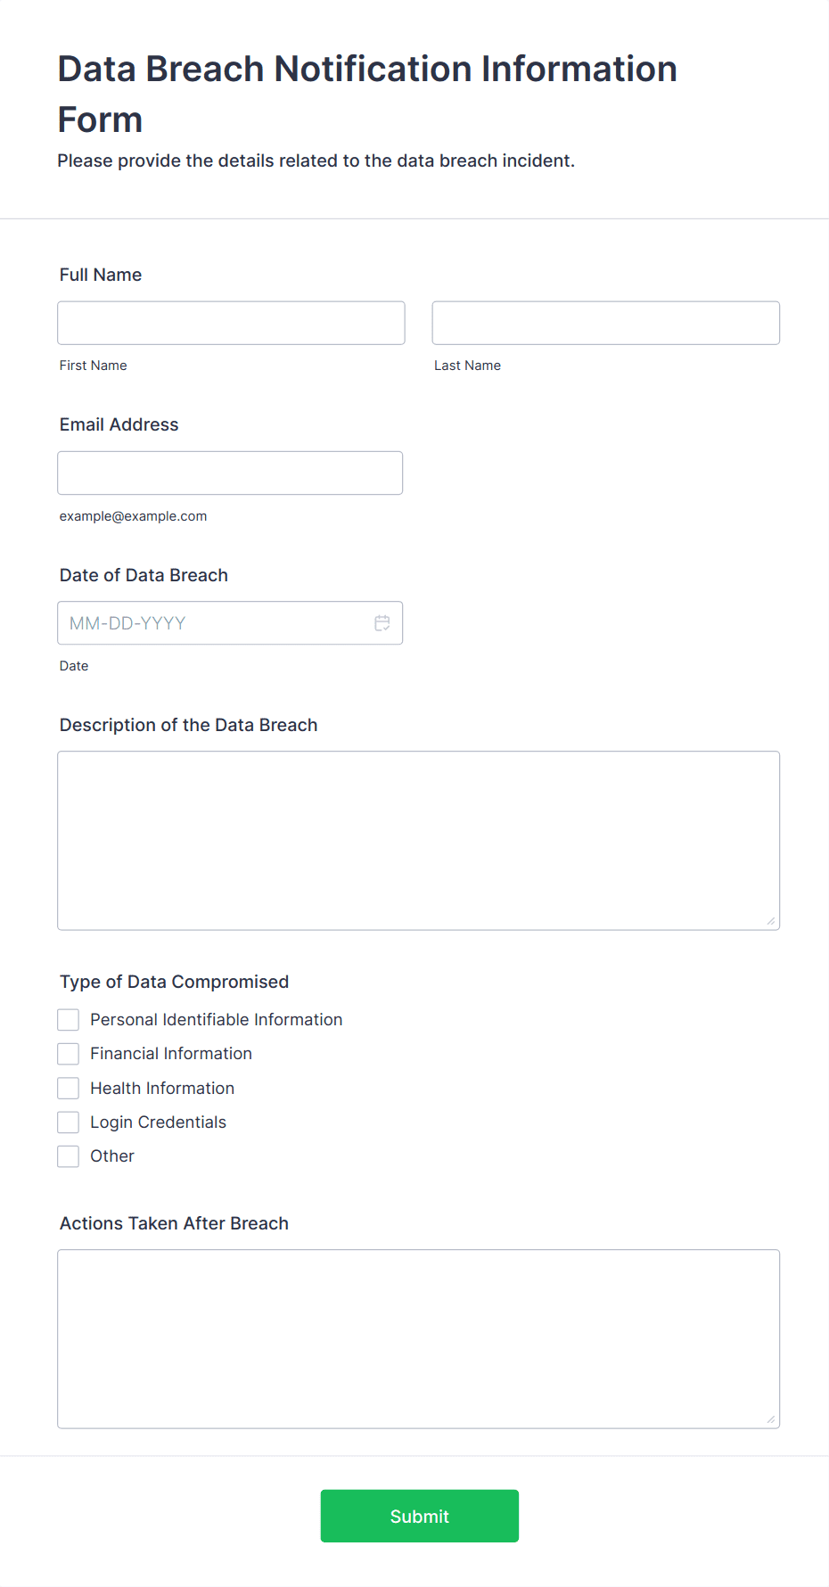Screen dimensions: 829x1587
Task: Open the MM-DD-YYYY date input
Action: click(214, 623)
